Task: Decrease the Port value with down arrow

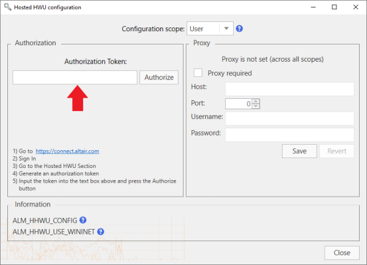Action: [256, 106]
